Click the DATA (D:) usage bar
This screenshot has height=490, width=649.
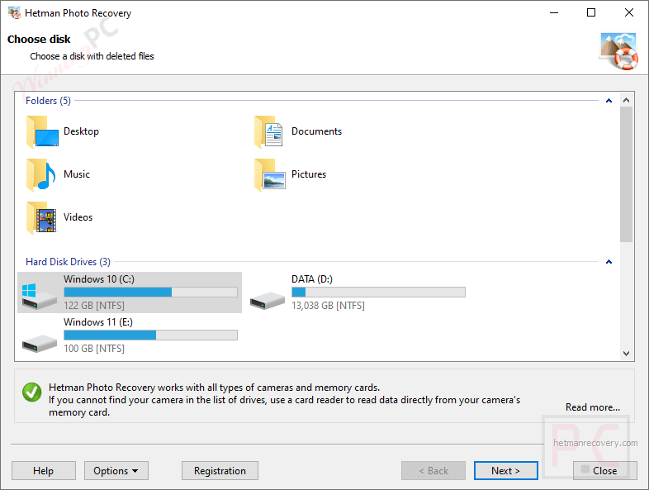pos(378,293)
